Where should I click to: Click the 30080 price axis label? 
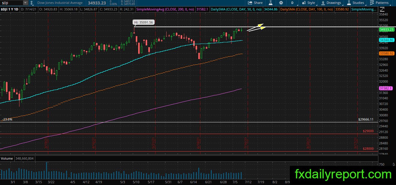[383, 115]
